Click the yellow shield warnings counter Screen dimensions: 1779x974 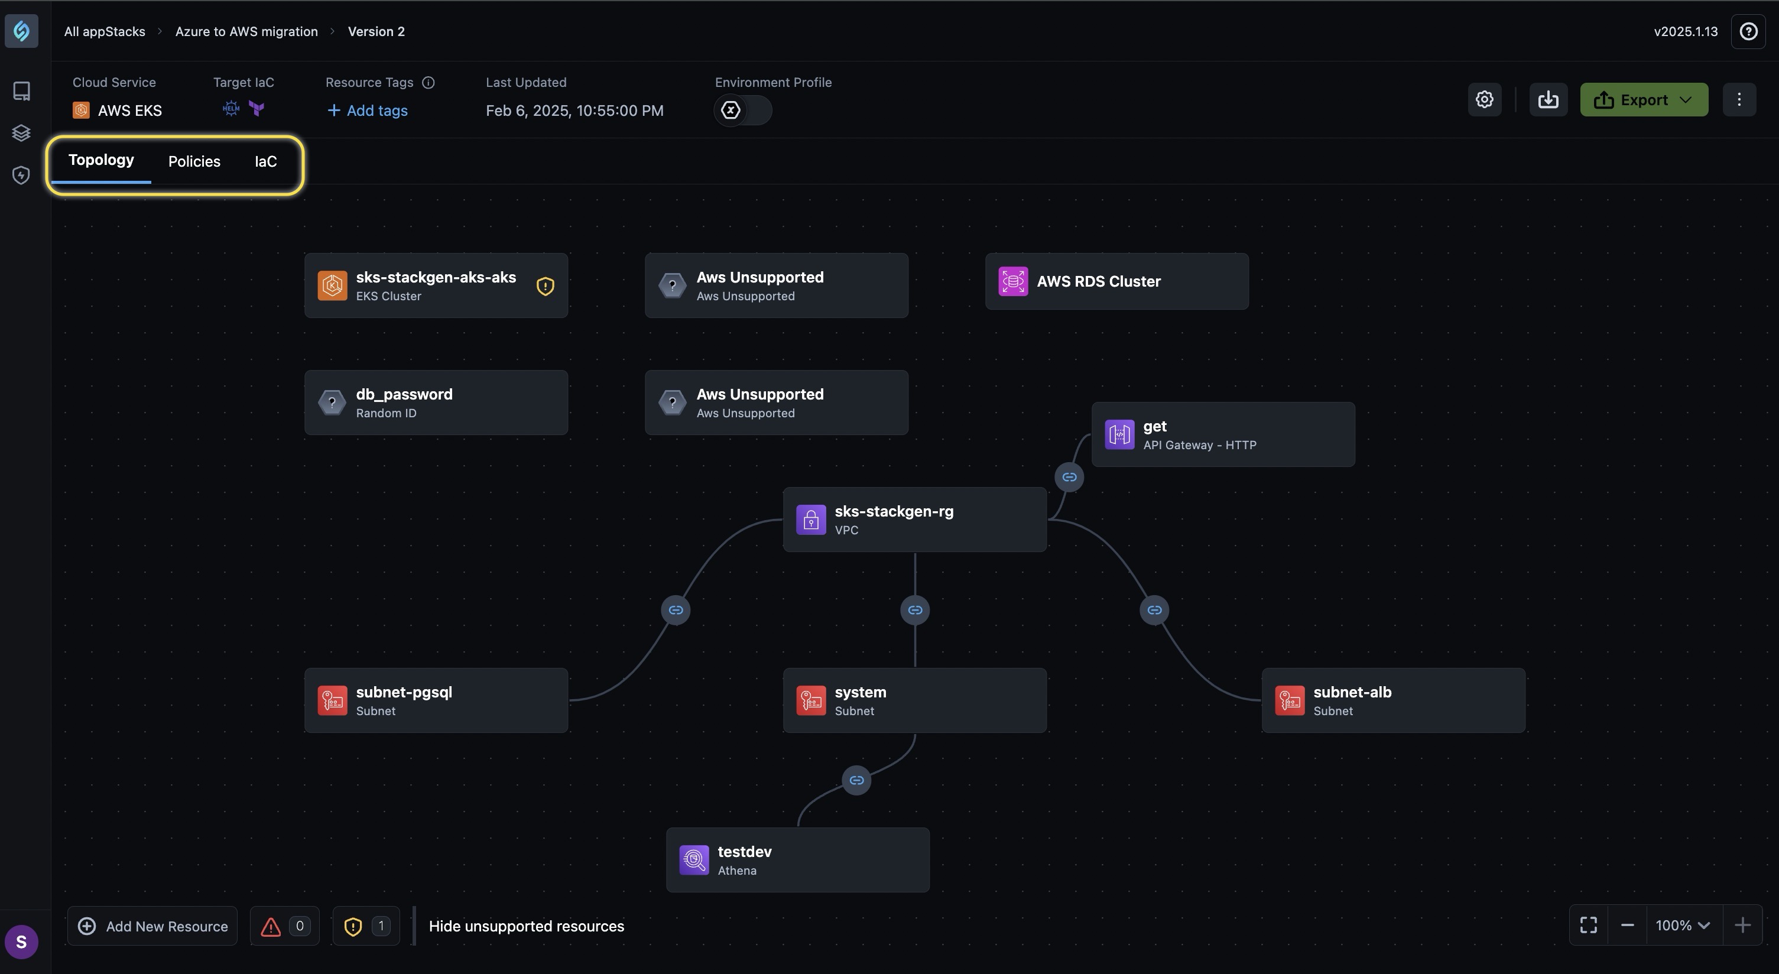tap(366, 926)
